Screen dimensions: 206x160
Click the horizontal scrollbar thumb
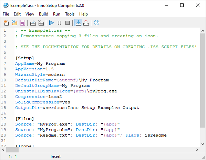(x=12, y=150)
